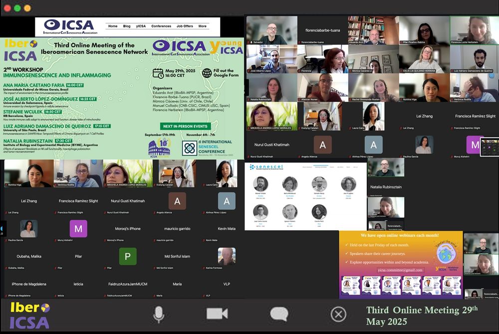
Task: Click the young ICSA logo on the poster
Action: pos(226,47)
